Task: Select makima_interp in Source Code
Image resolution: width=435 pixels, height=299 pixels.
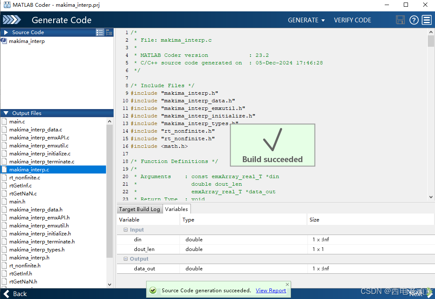Action: coord(27,41)
